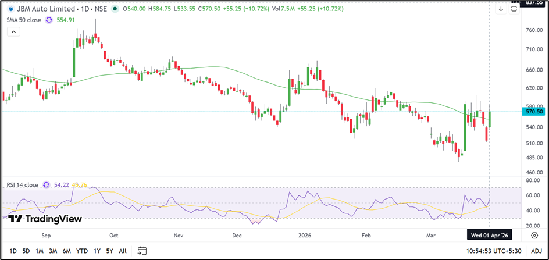Select the 1D time range
549x260 pixels.
point(12,251)
